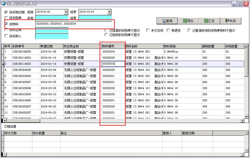Click the 导出 export button
250x158 pixels.
point(188,21)
